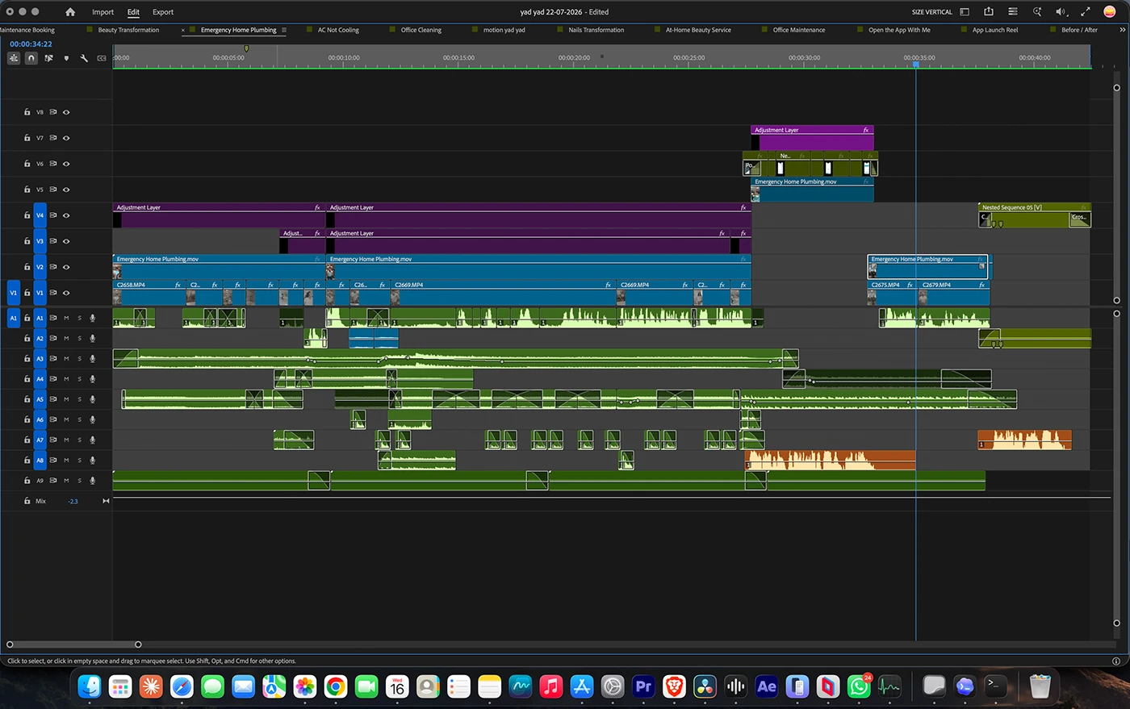Open Premiere Pro from the Dock
Viewport: 1130px width, 709px height.
(643, 686)
